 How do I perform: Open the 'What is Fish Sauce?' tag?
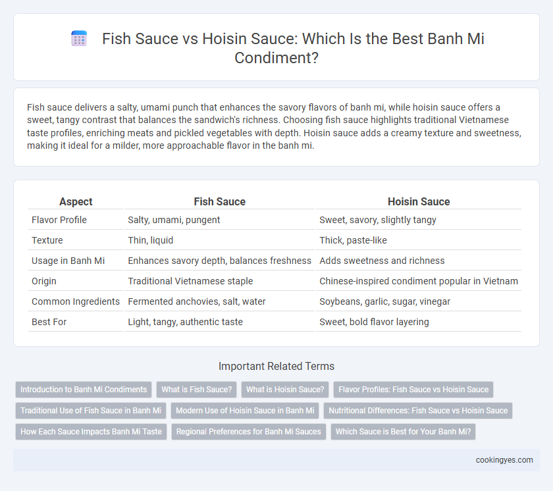point(196,390)
